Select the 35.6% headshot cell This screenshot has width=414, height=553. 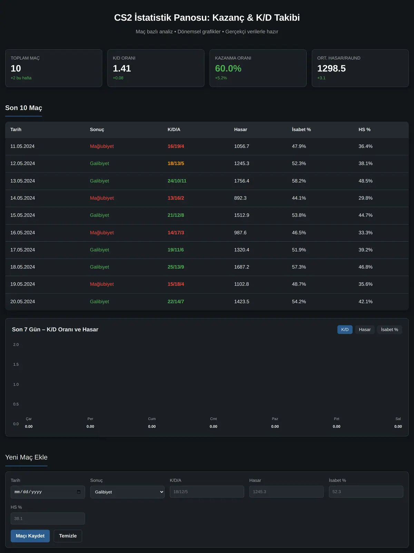pos(365,284)
